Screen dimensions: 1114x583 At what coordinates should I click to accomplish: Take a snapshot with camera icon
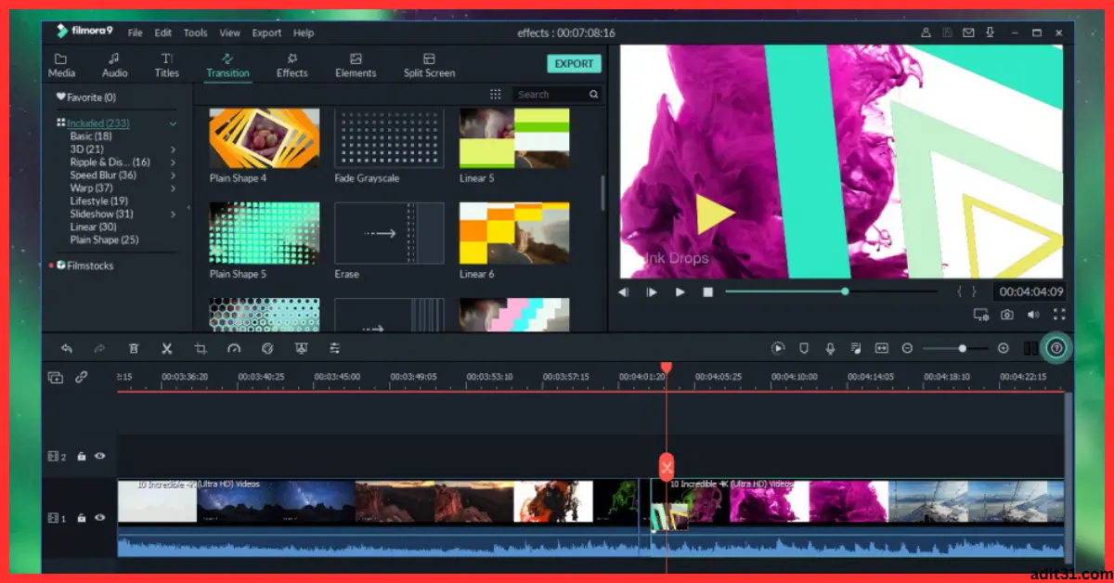click(1007, 315)
